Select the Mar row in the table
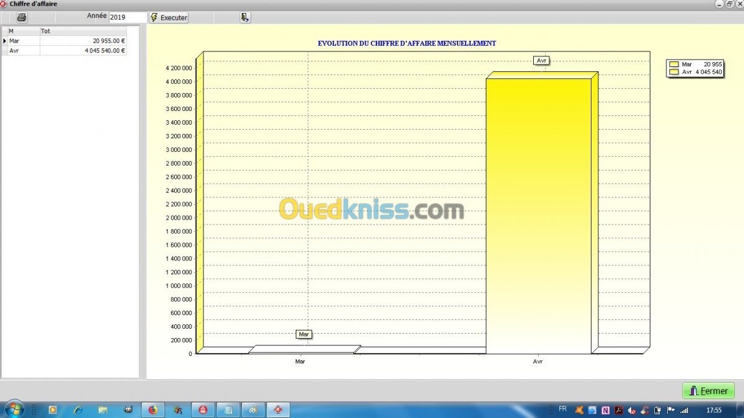Image resolution: width=744 pixels, height=418 pixels. [64, 41]
